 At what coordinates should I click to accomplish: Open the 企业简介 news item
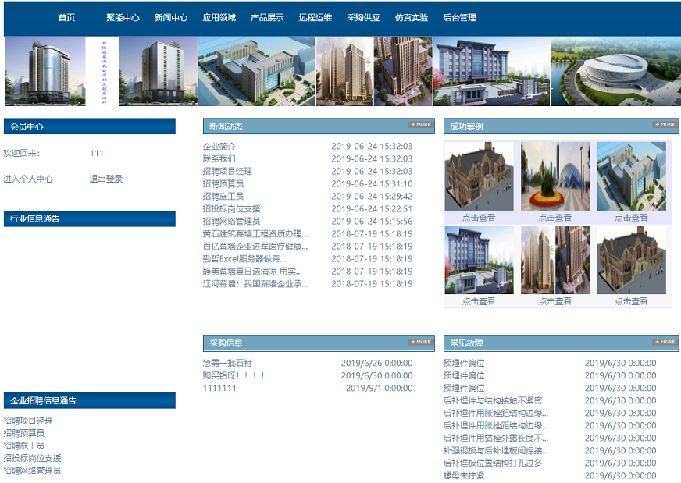click(219, 147)
